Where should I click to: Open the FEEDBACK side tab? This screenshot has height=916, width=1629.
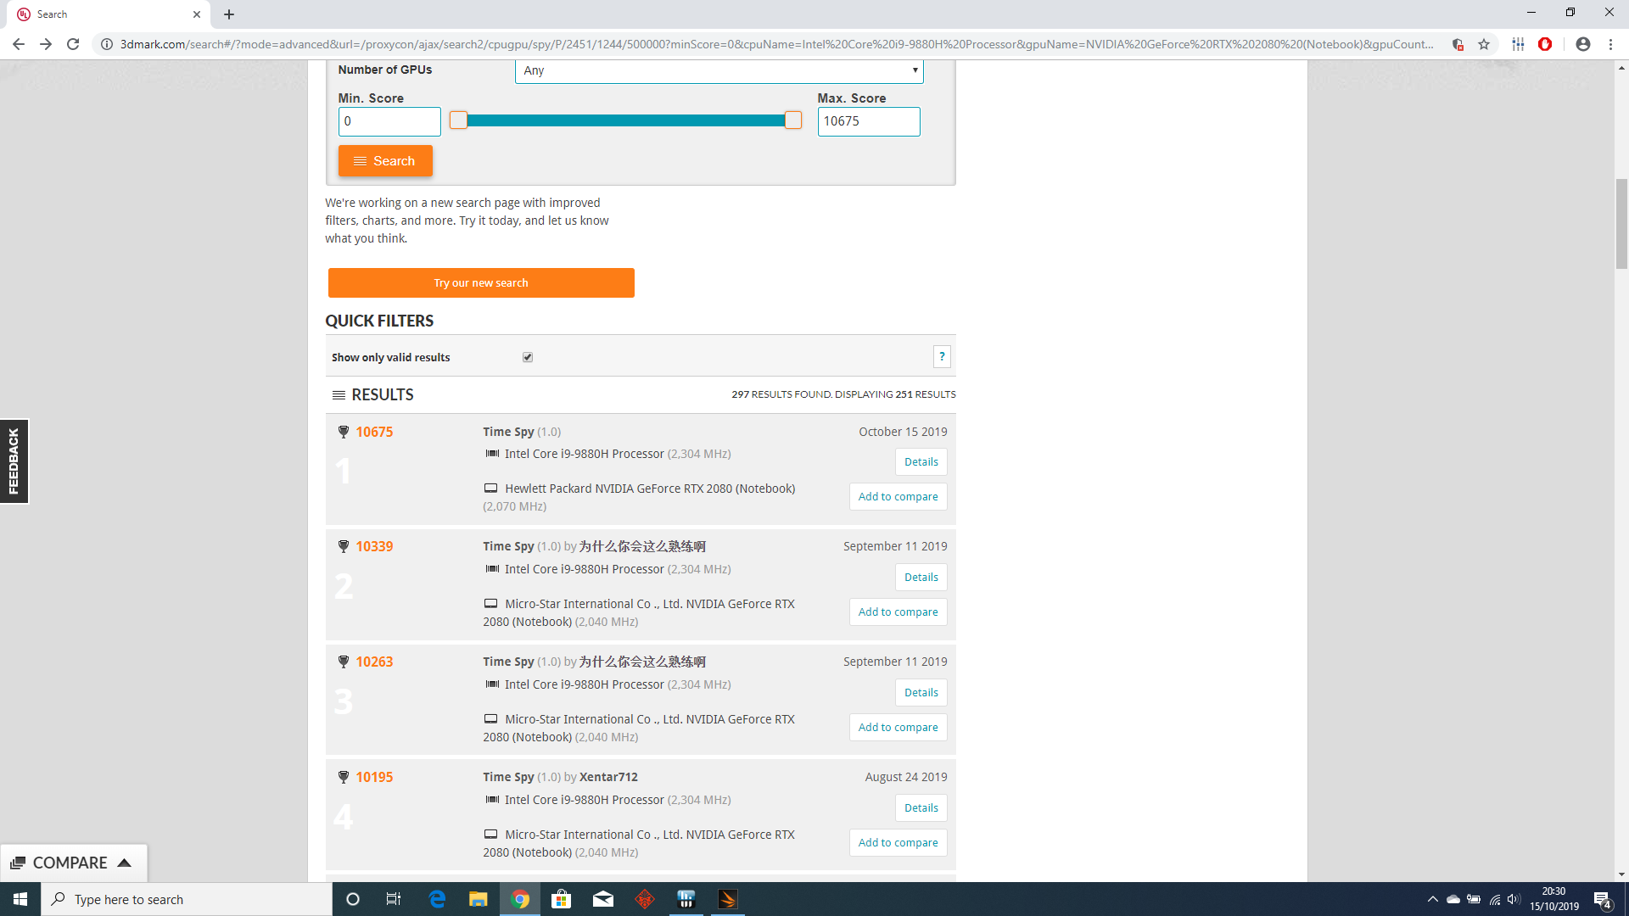pyautogui.click(x=14, y=461)
